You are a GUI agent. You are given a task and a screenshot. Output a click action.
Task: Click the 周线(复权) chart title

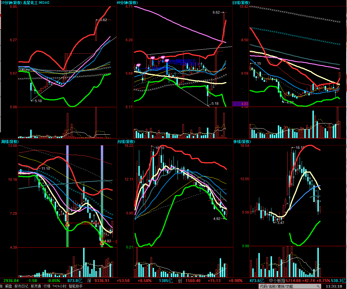10,142
